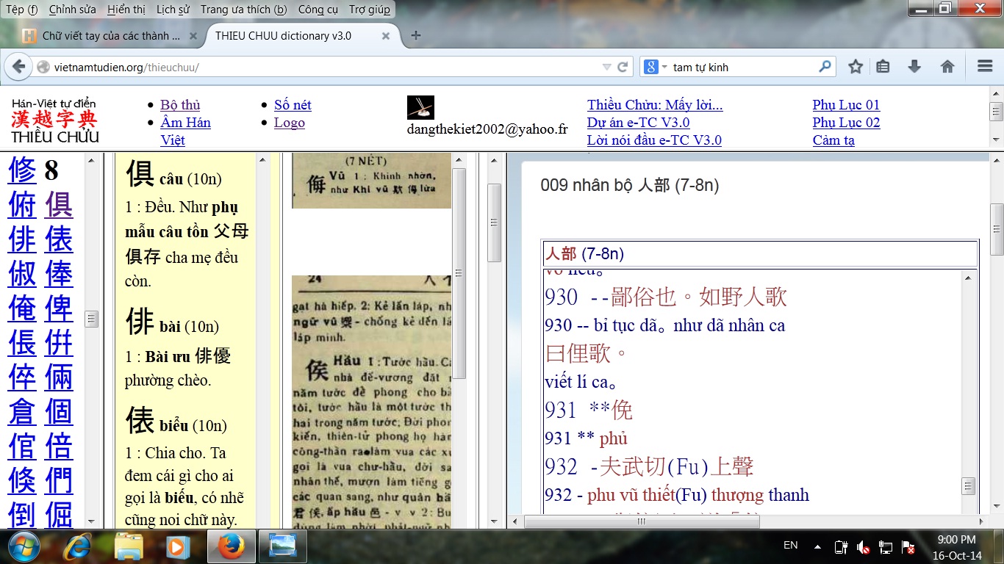Open the Bộ thủ link
This screenshot has height=564, width=1004.
click(x=180, y=105)
